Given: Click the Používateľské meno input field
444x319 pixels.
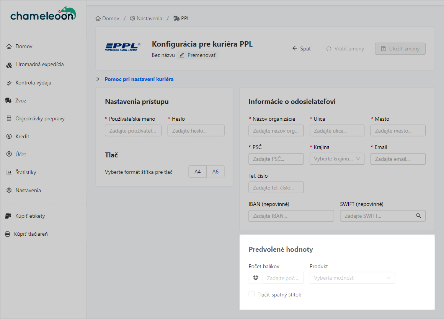Looking at the screenshot, I should [133, 131].
